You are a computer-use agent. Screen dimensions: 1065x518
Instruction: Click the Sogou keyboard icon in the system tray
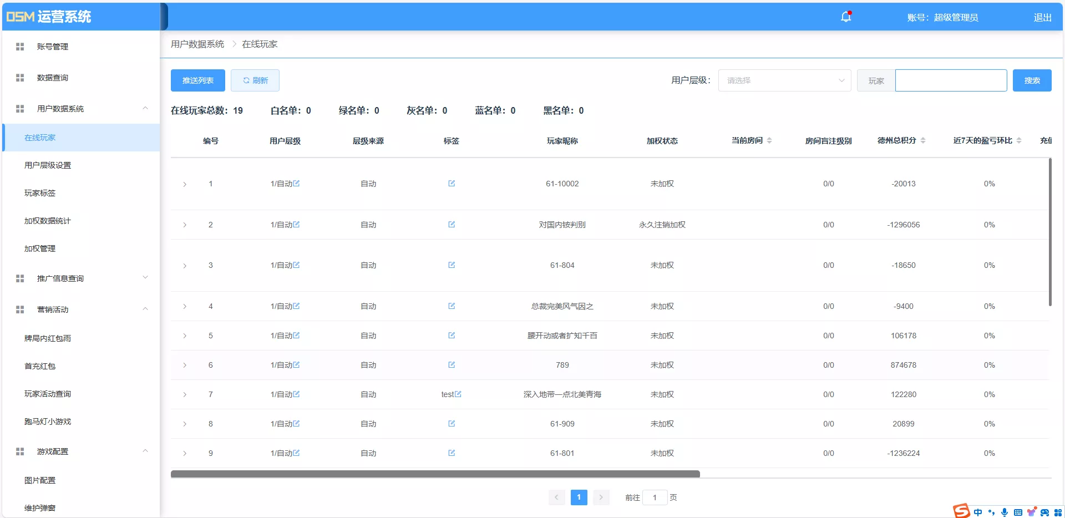[x=1018, y=512]
